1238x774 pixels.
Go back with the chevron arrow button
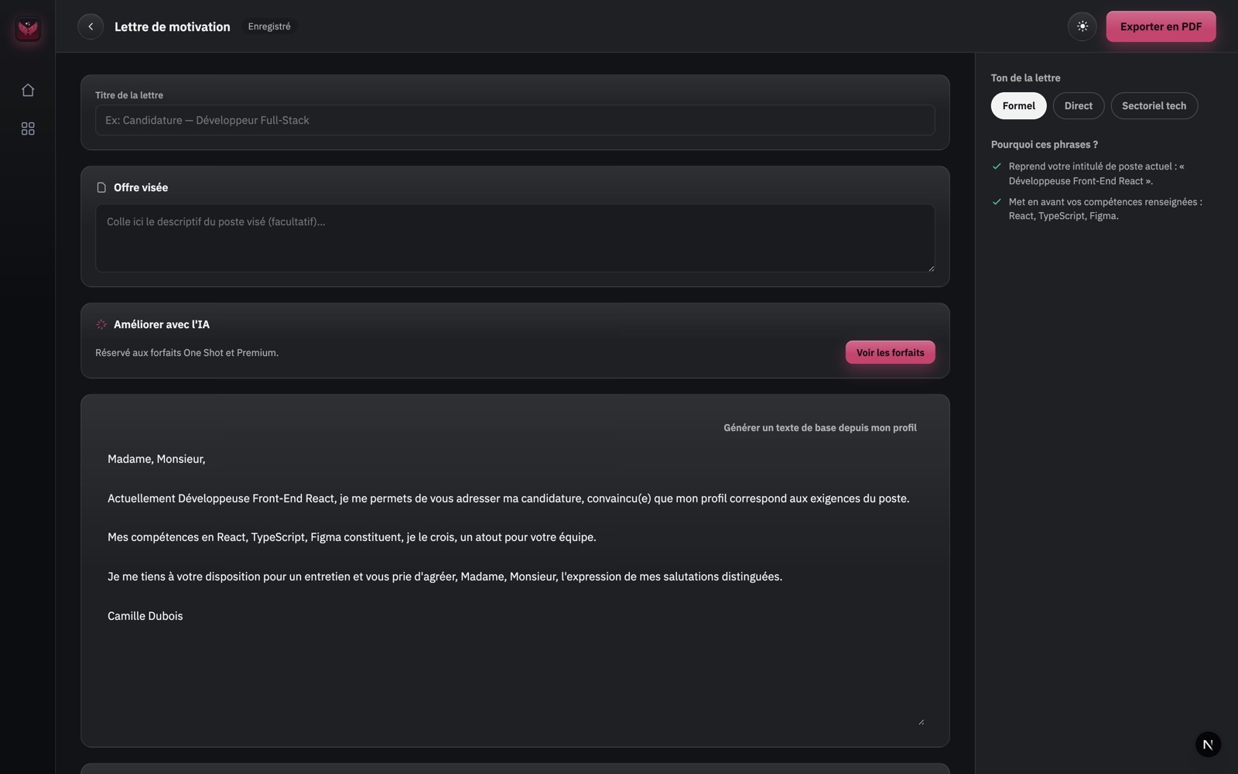point(91,26)
